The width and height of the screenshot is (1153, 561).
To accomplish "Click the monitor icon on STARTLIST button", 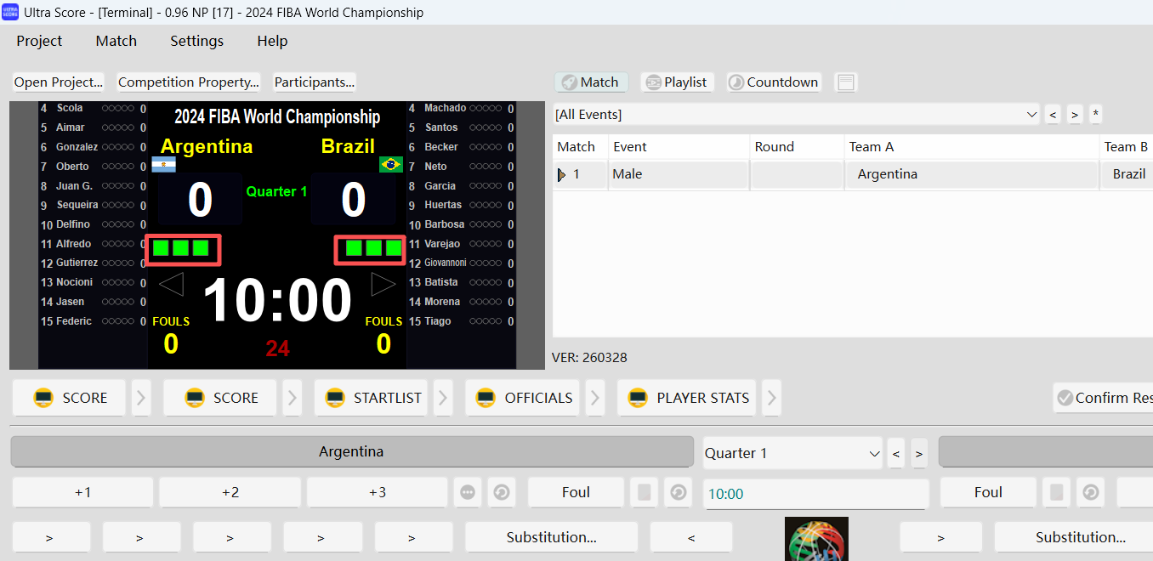I will (x=335, y=398).
